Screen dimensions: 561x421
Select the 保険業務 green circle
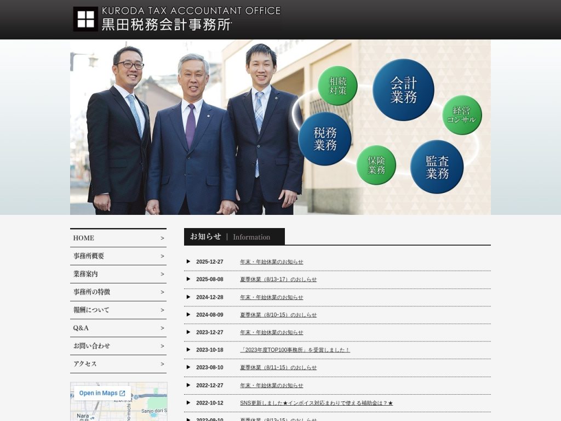376,165
